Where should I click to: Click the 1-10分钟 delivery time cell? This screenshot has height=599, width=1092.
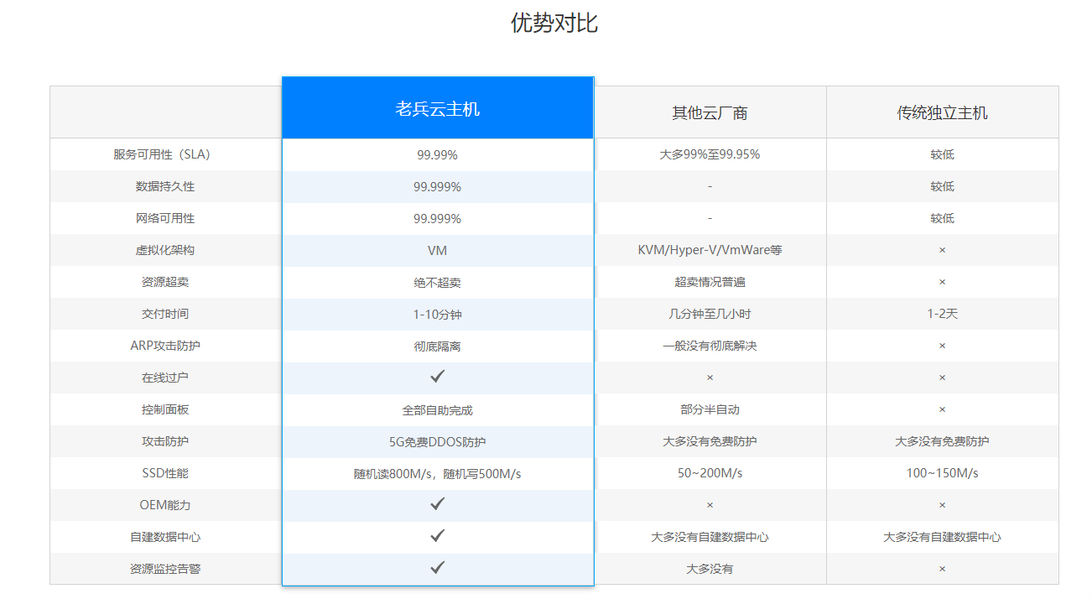[437, 315]
